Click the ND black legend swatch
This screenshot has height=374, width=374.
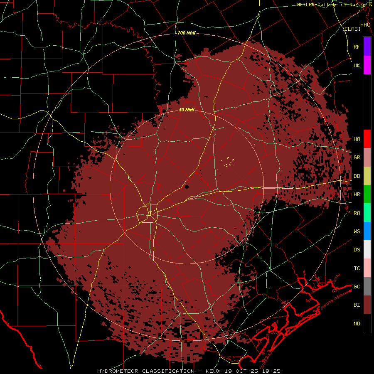tap(367, 323)
